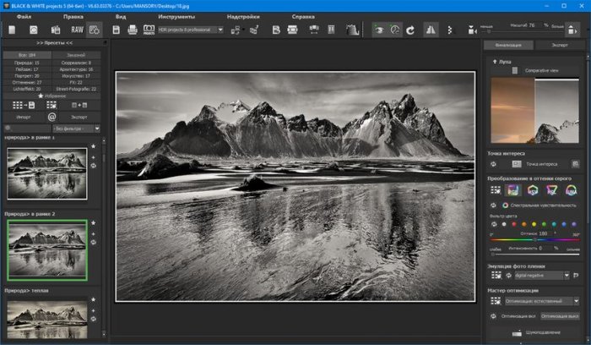Click the rotate arrow icon in toolbar
The height and width of the screenshot is (345, 591).
coord(410,30)
